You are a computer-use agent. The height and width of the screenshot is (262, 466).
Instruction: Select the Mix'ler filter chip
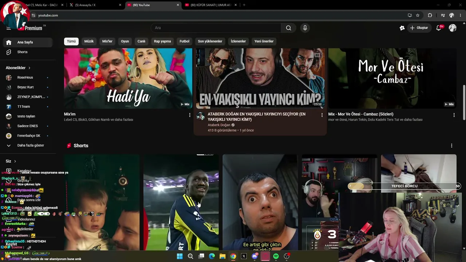(107, 41)
